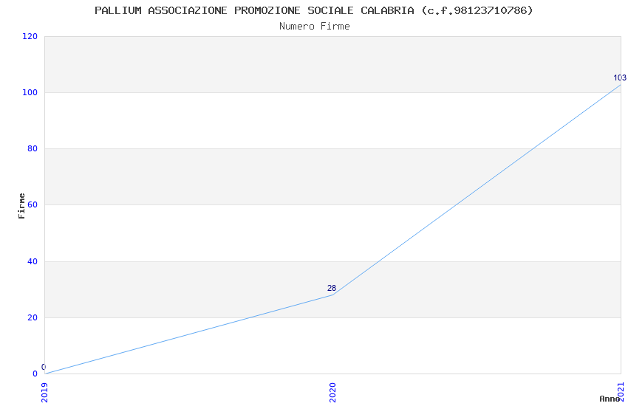Click the chart title PALLIUM ASSOCIAZIONE PROMOZIONE SOCIALE CALABRIA

(314, 10)
